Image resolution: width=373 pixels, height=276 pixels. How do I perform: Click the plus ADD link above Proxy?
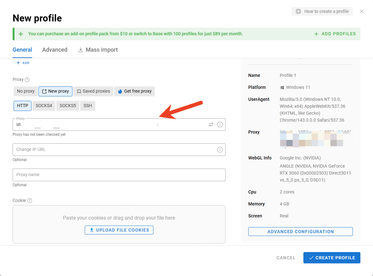click(x=23, y=63)
